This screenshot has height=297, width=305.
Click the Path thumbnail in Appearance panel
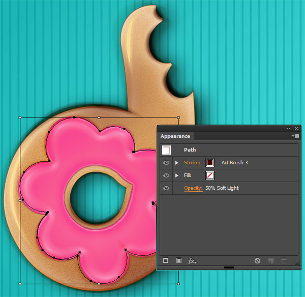coord(166,150)
